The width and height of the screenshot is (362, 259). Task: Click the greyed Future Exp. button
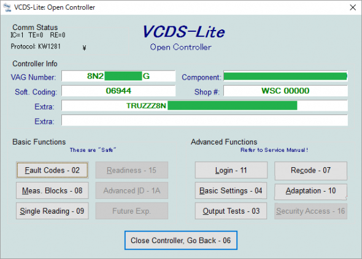pyautogui.click(x=132, y=211)
